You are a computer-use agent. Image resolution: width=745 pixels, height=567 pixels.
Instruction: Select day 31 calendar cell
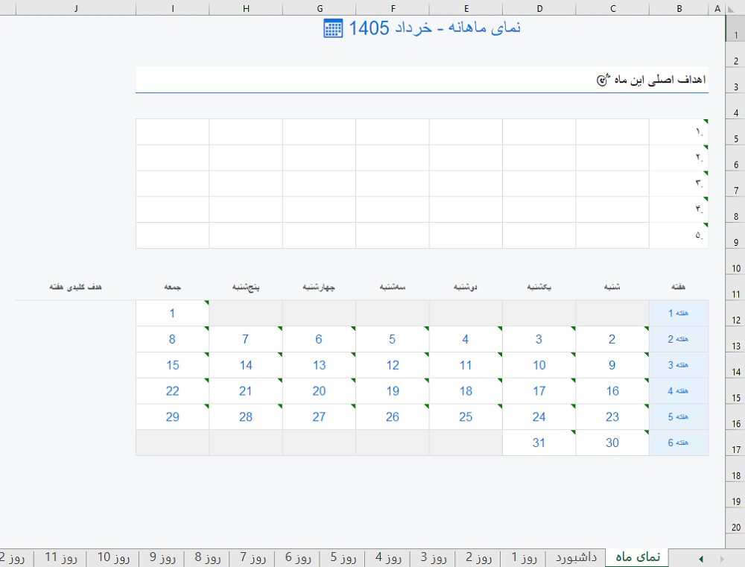tap(539, 443)
